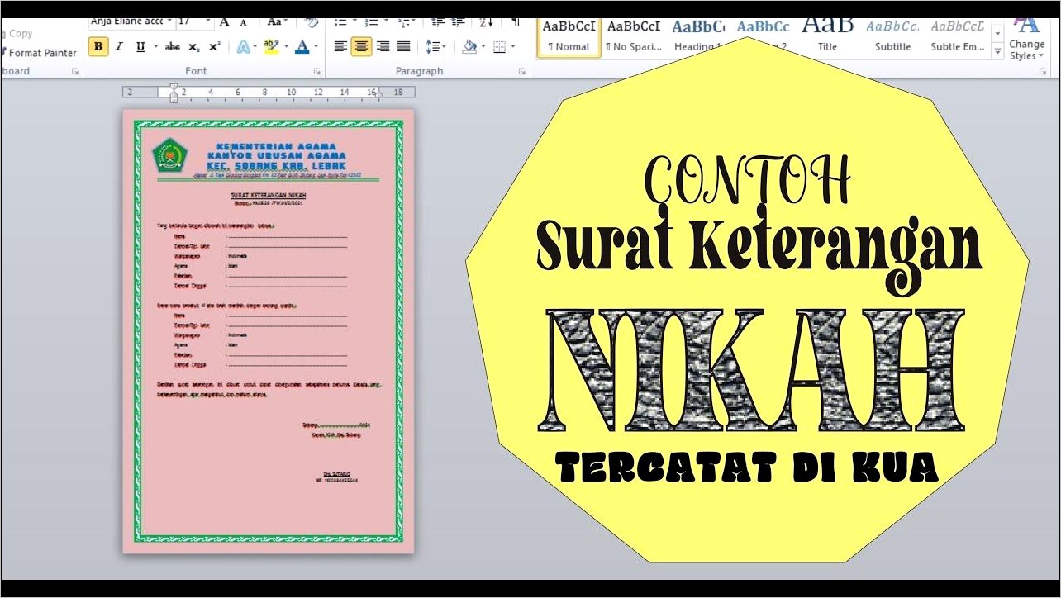This screenshot has height=598, width=1061.
Task: Select the highlighted Center alignment button
Action: pos(361,47)
